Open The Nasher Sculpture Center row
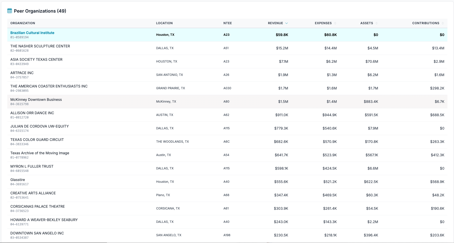 tap(40, 46)
